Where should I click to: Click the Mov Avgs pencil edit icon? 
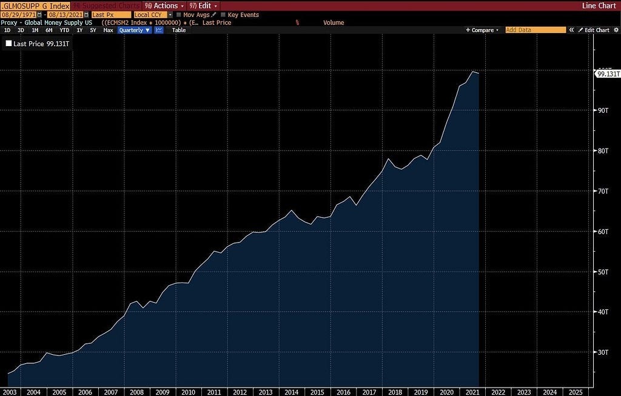coord(214,15)
